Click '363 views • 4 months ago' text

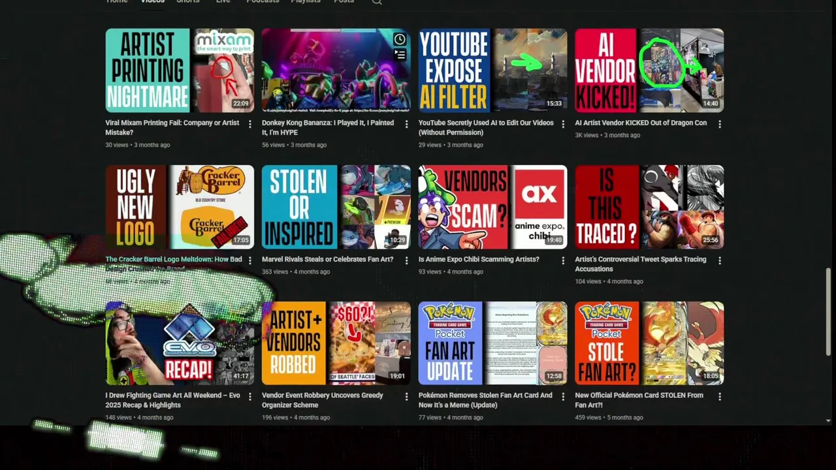point(296,272)
